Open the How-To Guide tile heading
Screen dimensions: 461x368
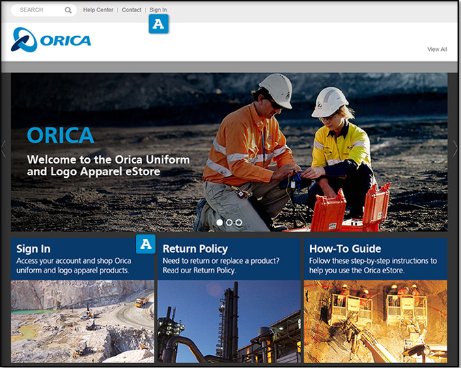345,249
